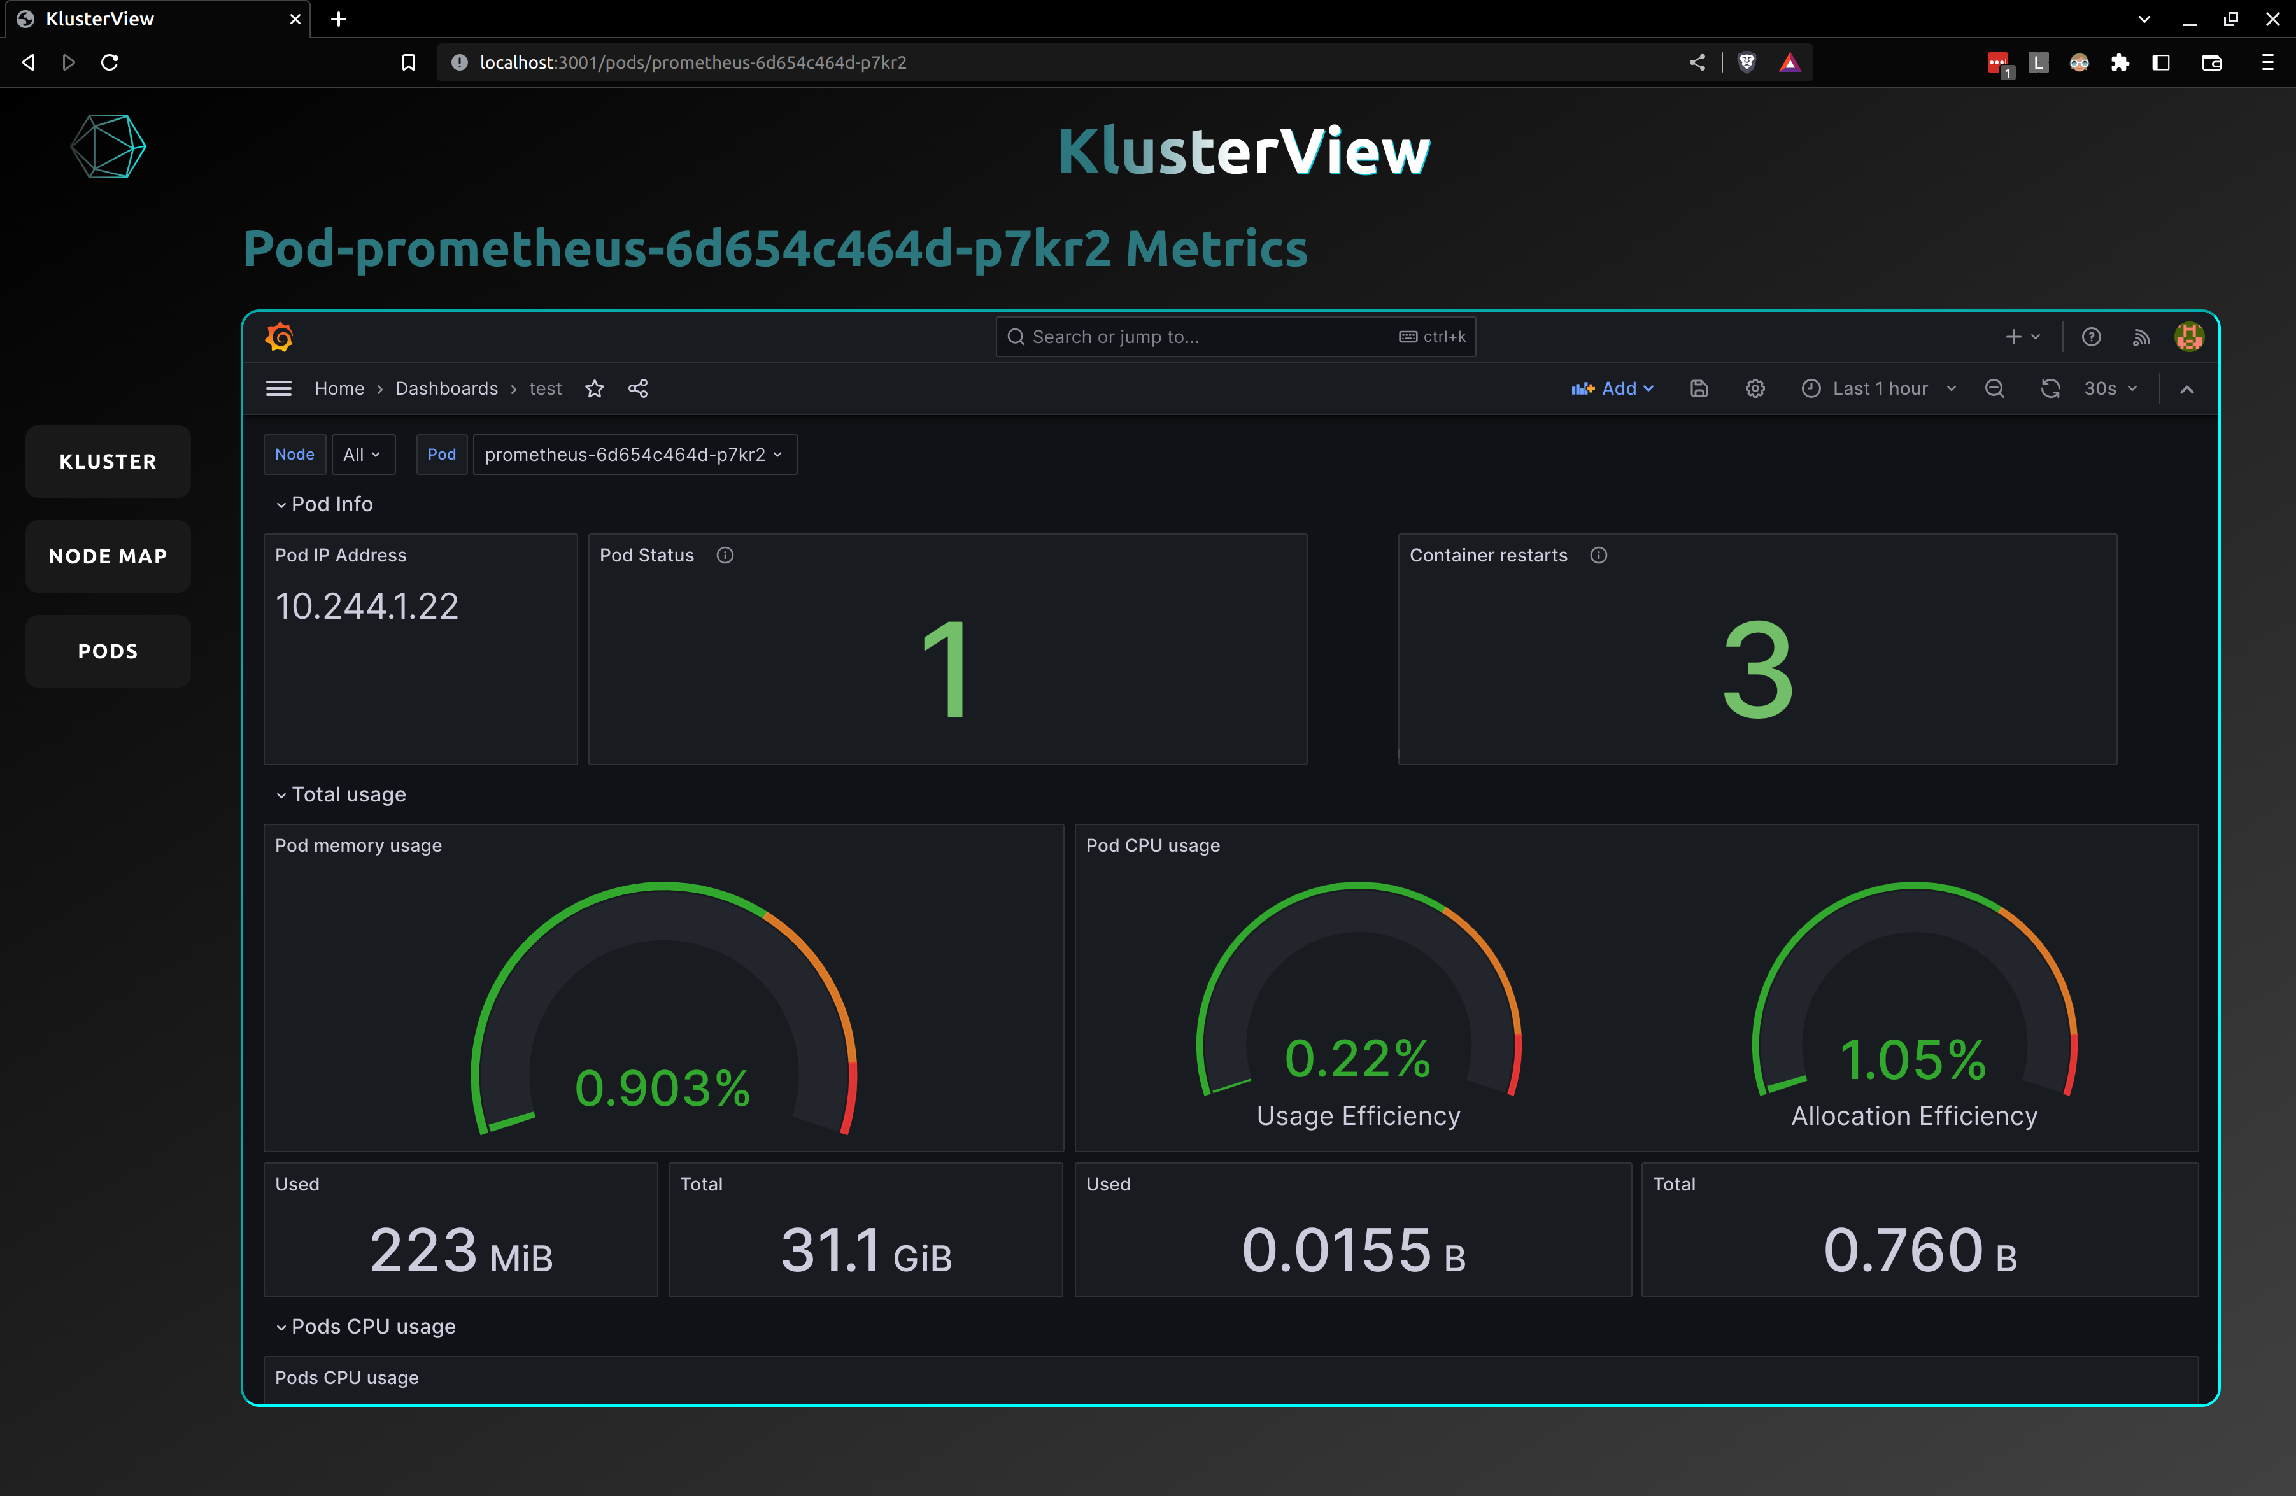Collapse the Total usage row
The width and height of the screenshot is (2296, 1496).
(341, 794)
